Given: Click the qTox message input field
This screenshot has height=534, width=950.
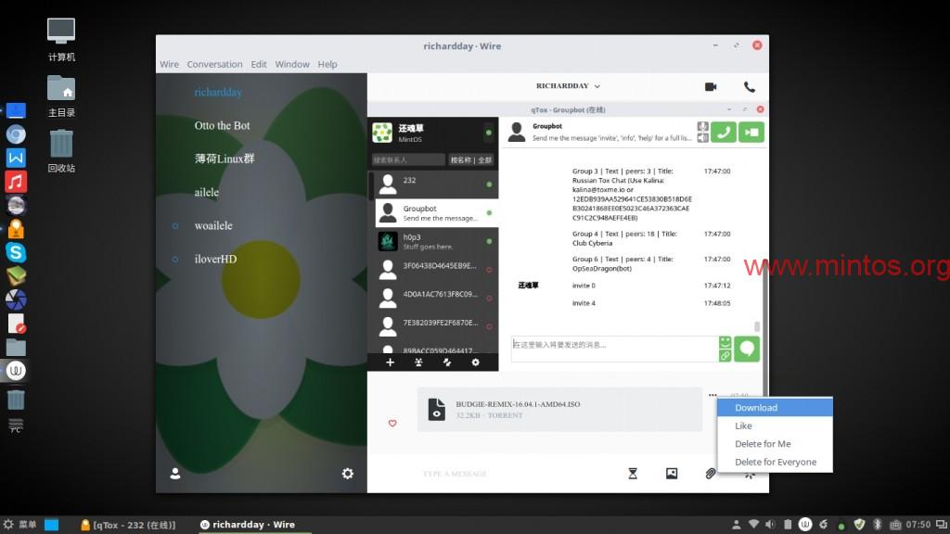Looking at the screenshot, I should point(614,349).
